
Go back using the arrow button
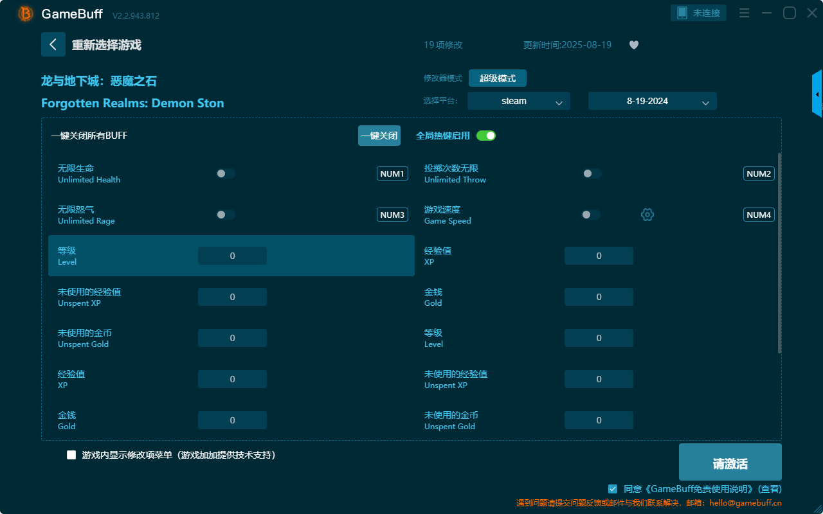click(53, 44)
